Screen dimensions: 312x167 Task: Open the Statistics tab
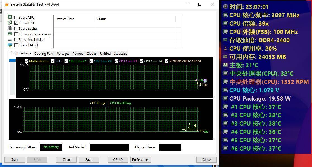pyautogui.click(x=120, y=53)
